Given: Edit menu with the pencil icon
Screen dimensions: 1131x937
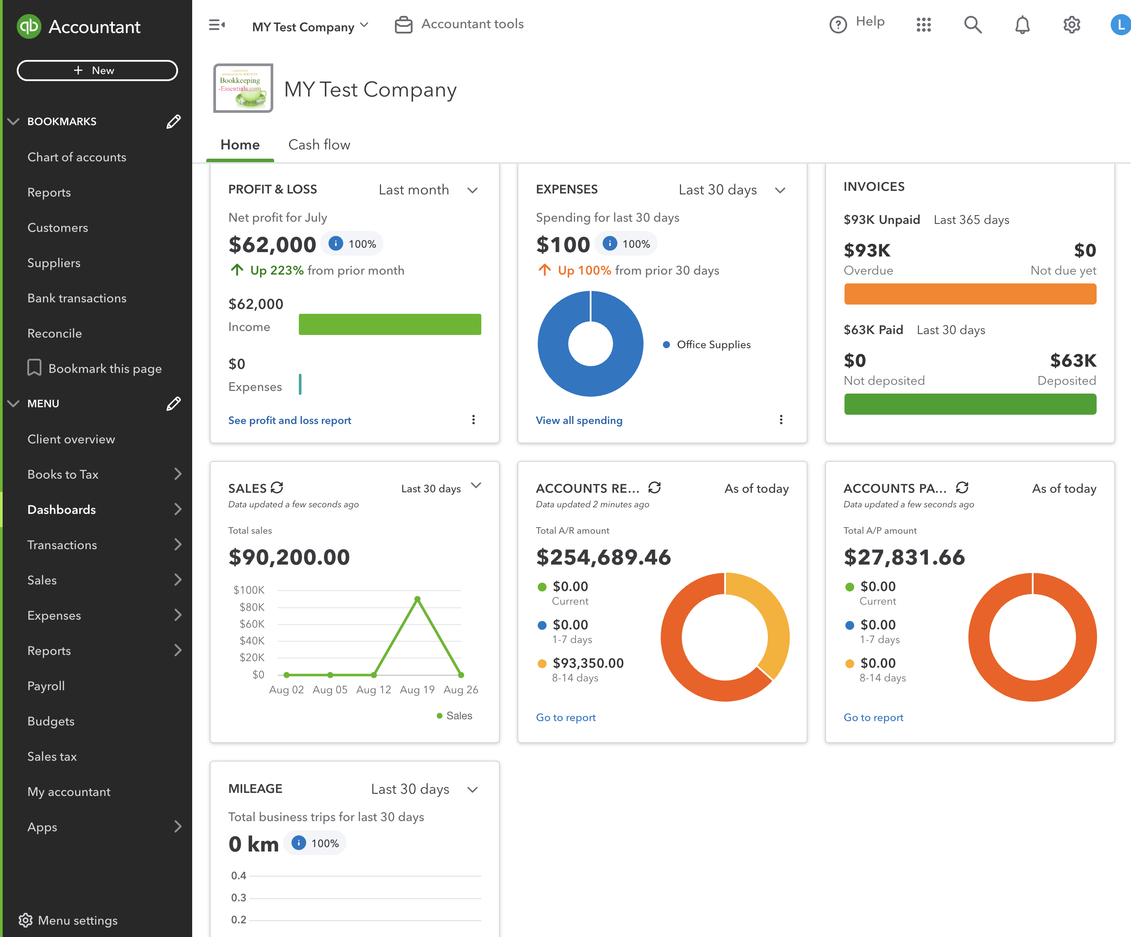Looking at the screenshot, I should [173, 404].
